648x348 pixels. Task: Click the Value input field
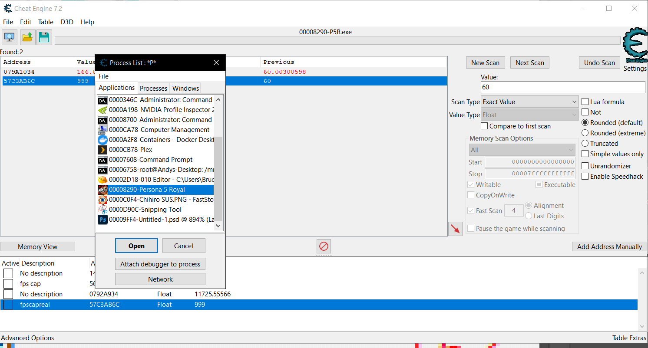point(563,87)
